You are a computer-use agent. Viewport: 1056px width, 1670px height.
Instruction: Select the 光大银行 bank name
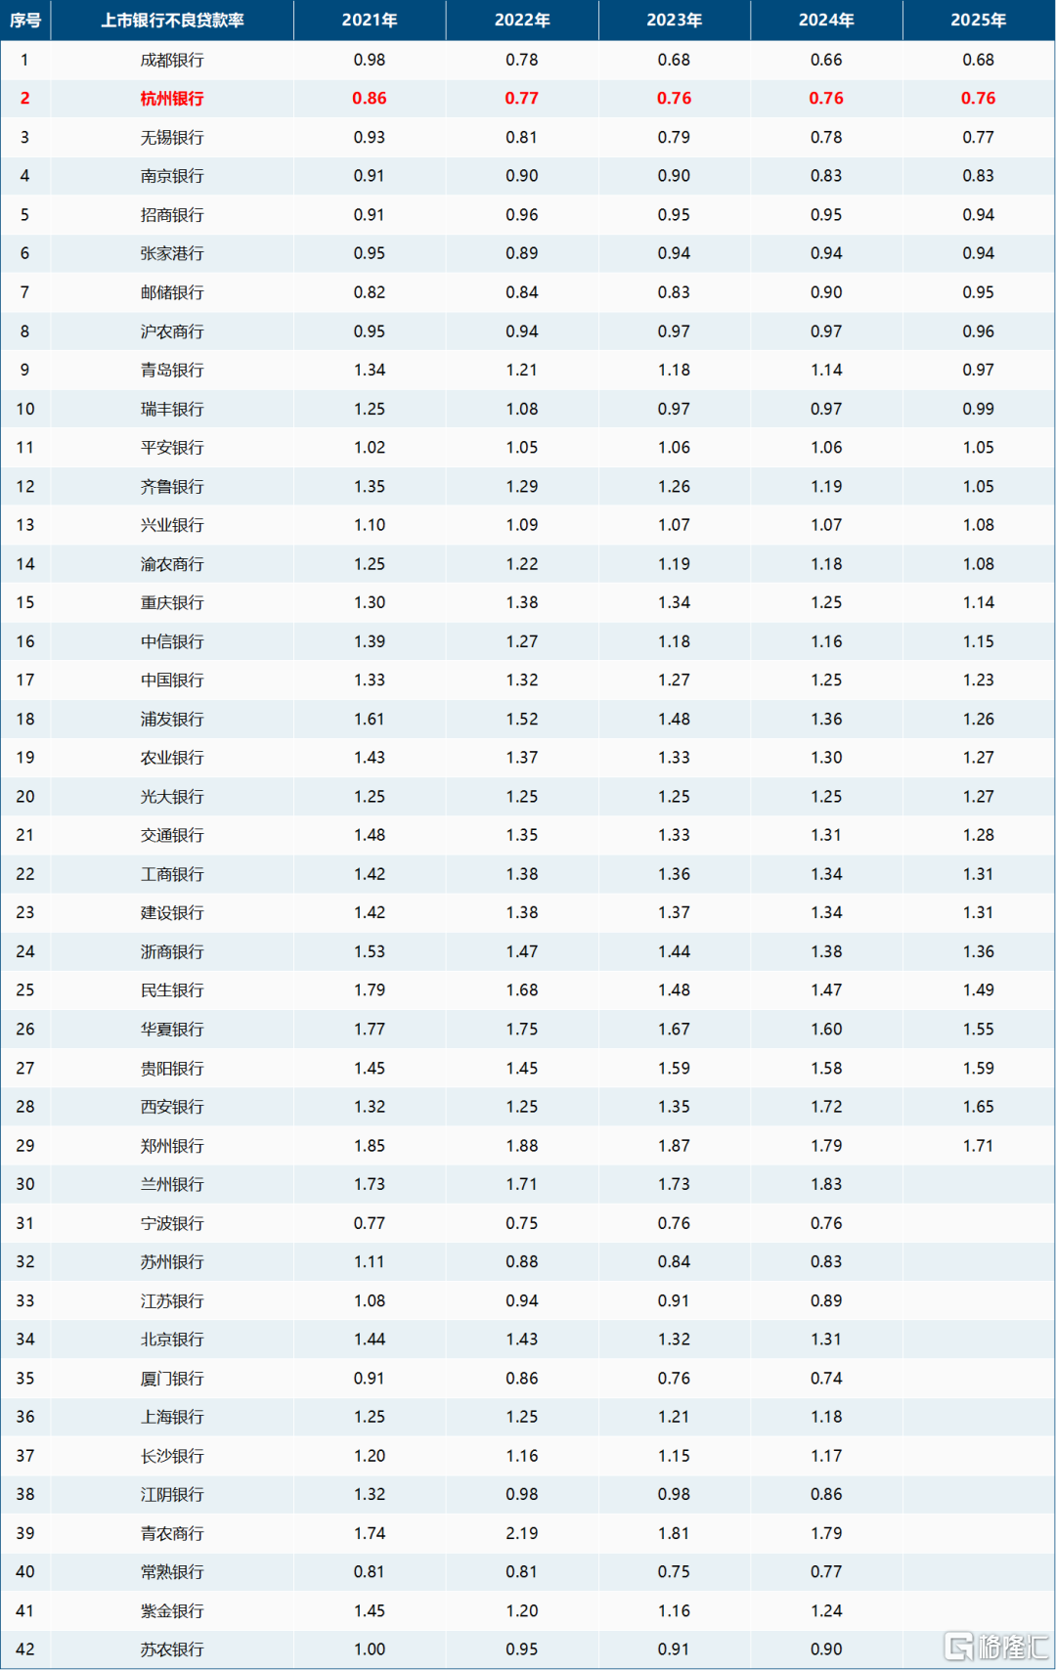pos(172,797)
